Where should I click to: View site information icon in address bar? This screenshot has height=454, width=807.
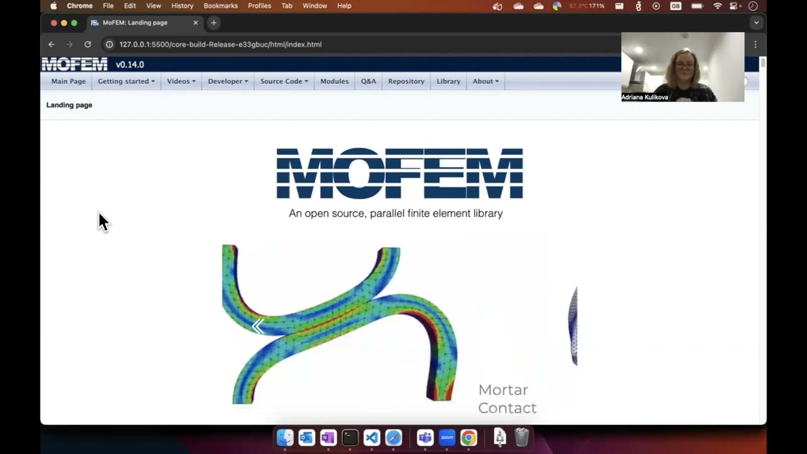tap(109, 44)
